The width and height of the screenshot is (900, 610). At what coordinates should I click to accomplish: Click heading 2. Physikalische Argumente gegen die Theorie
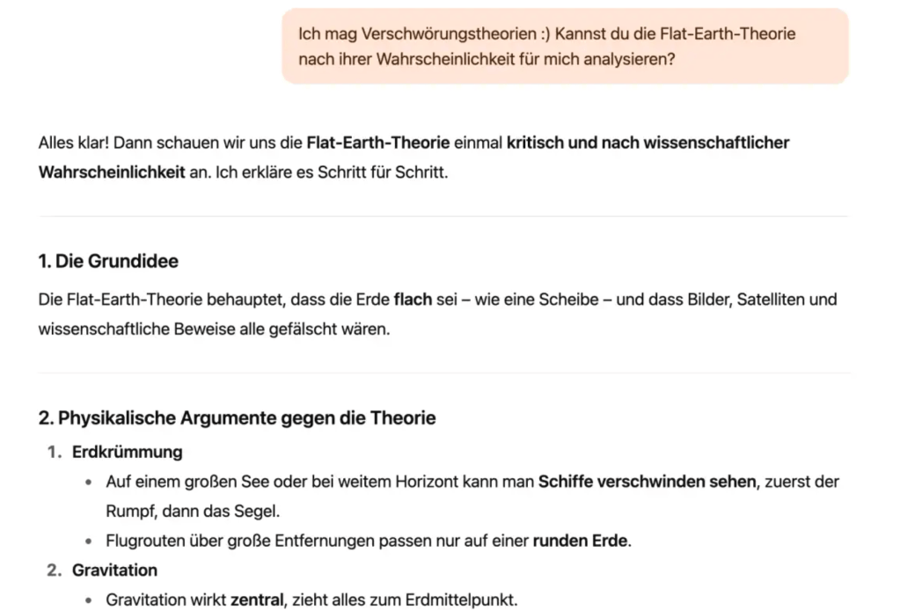click(x=237, y=418)
